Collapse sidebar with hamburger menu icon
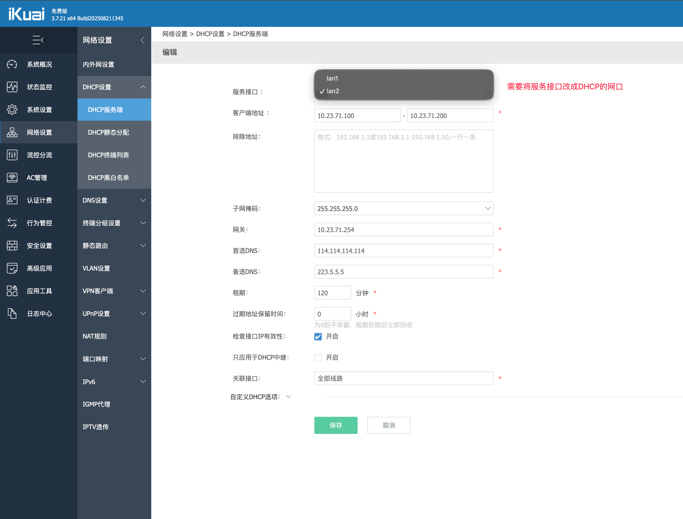This screenshot has height=519, width=683. [38, 40]
